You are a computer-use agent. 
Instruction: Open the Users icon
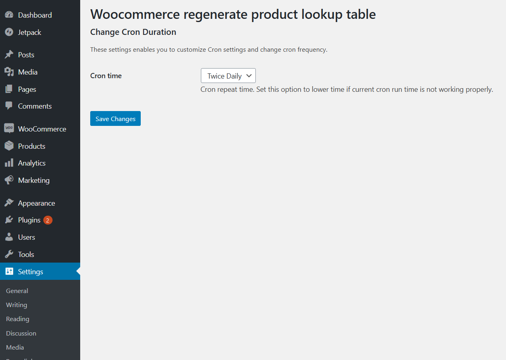(9, 237)
